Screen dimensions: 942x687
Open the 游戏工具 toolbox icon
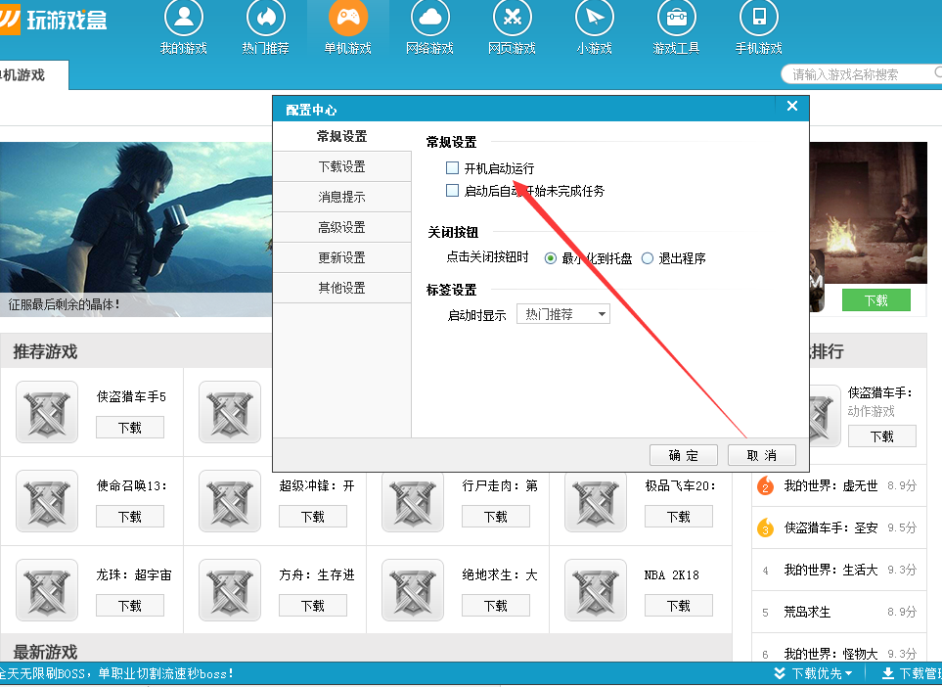(676, 18)
